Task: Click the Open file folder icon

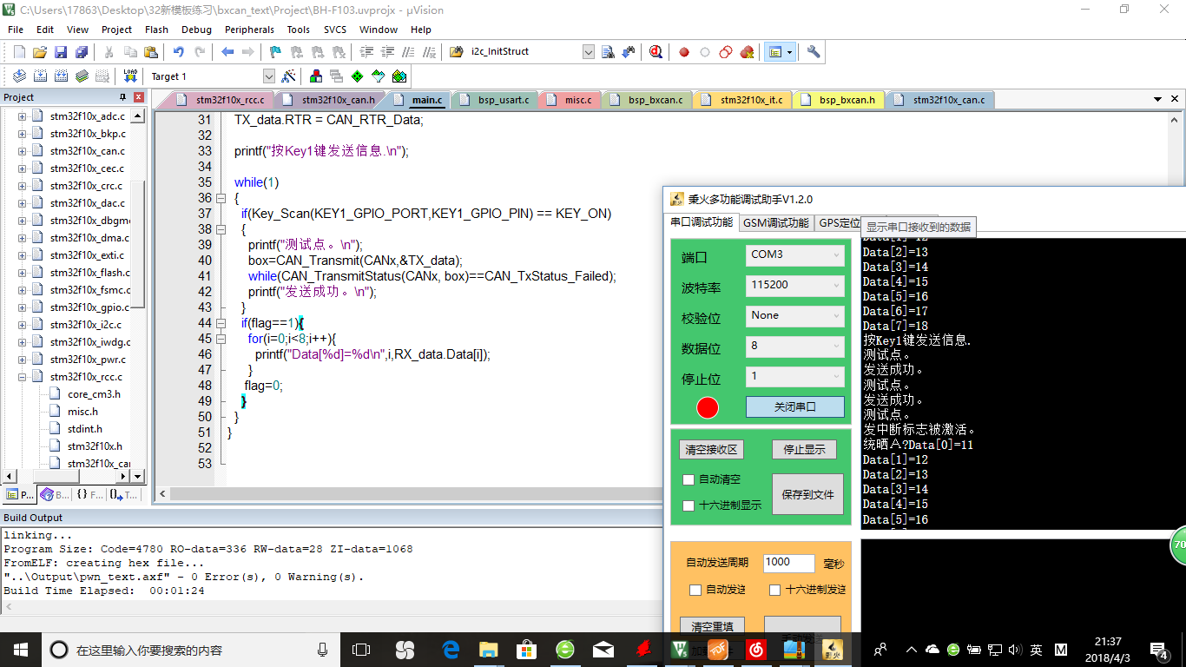Action: pos(40,52)
